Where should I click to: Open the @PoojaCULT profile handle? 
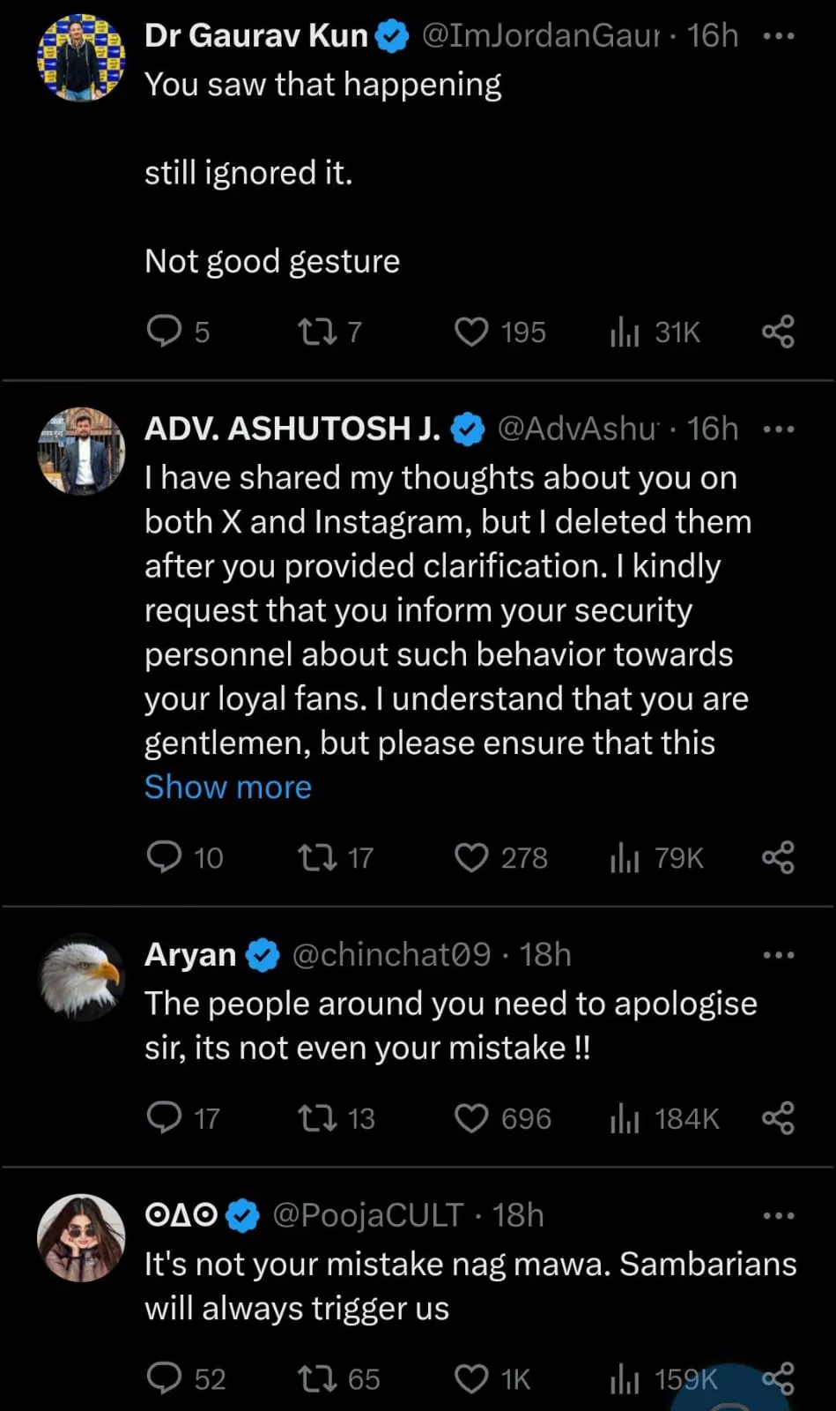click(367, 1215)
